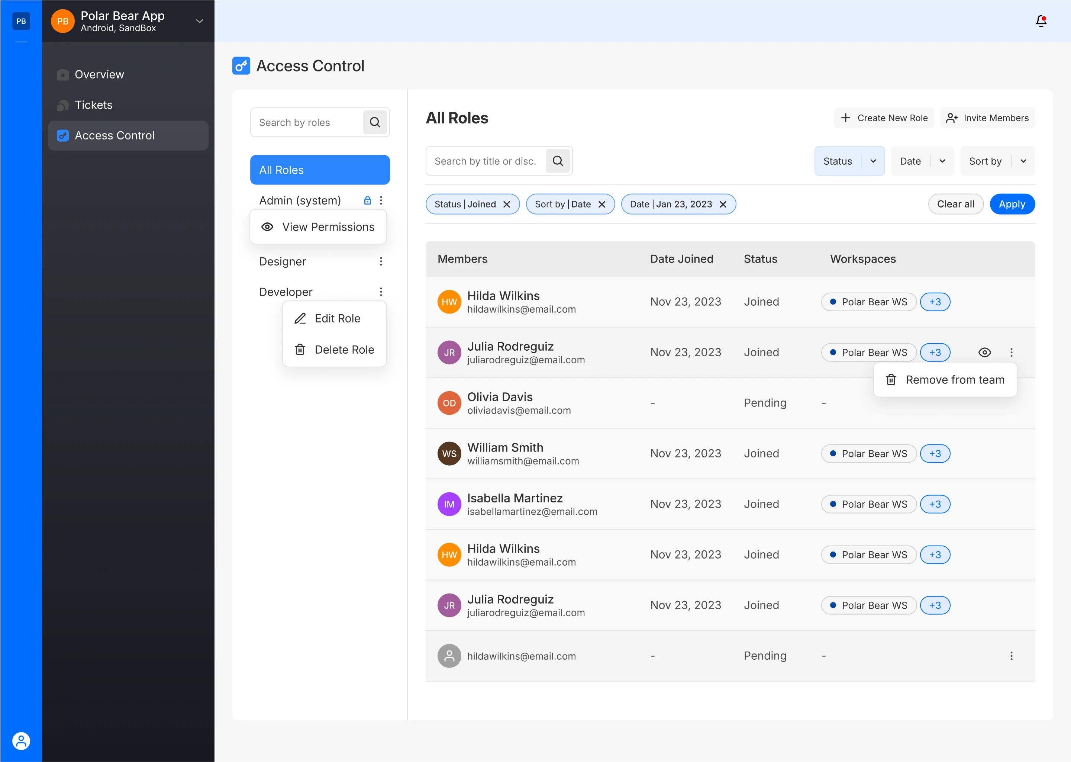
Task: Open pending hildawilkins row options menu
Action: pyautogui.click(x=1011, y=656)
